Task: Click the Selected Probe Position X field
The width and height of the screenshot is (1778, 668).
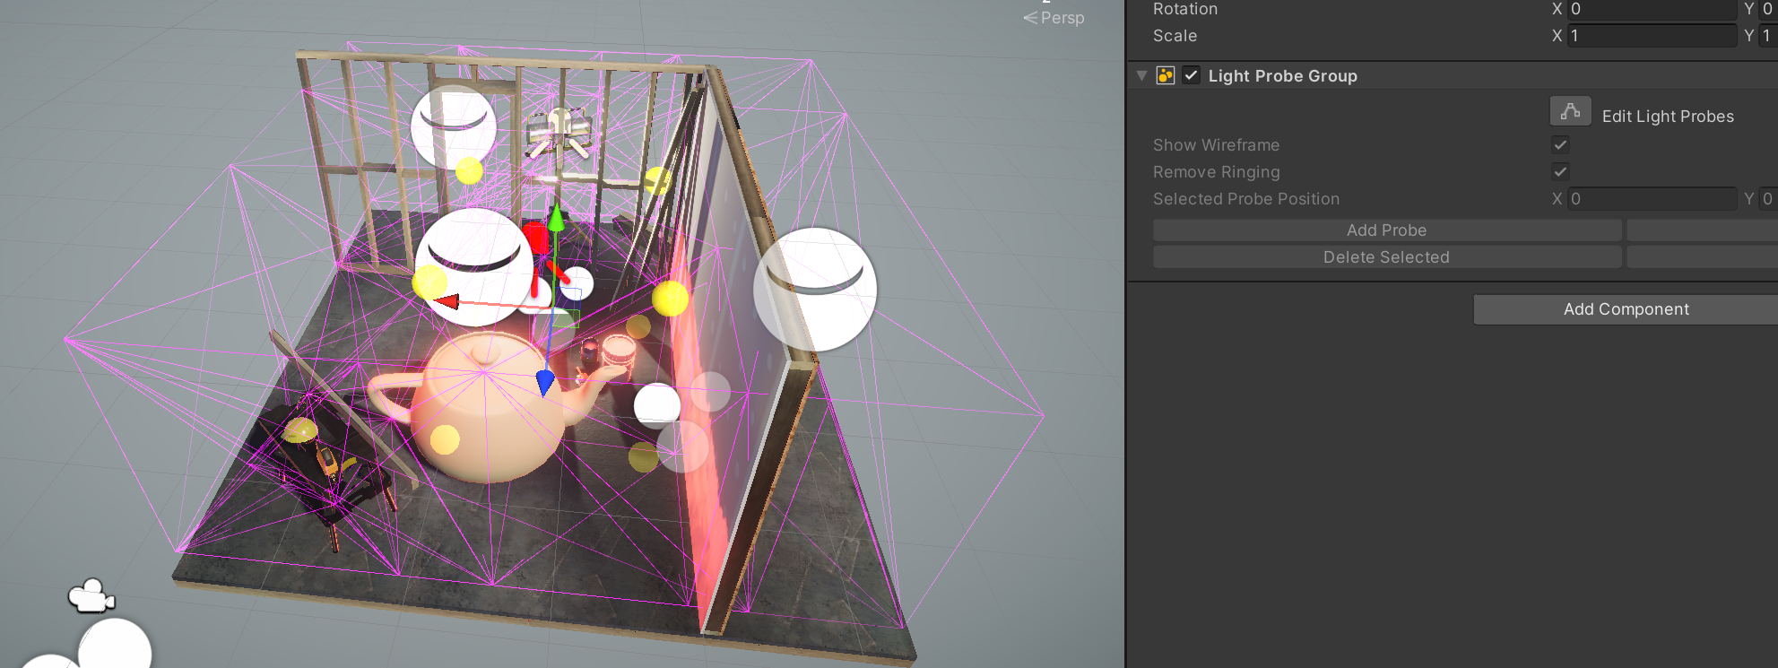Action: coord(1652,199)
